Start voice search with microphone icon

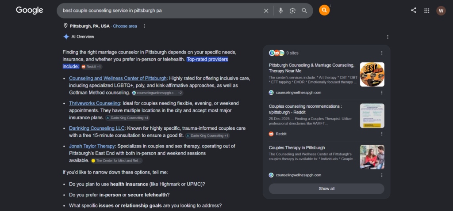click(280, 11)
